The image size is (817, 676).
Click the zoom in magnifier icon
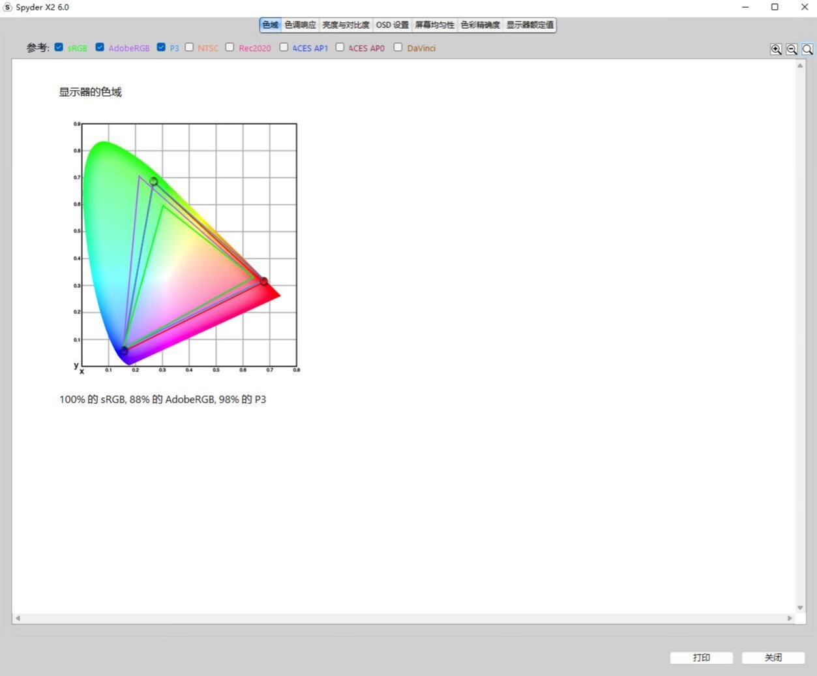click(776, 49)
